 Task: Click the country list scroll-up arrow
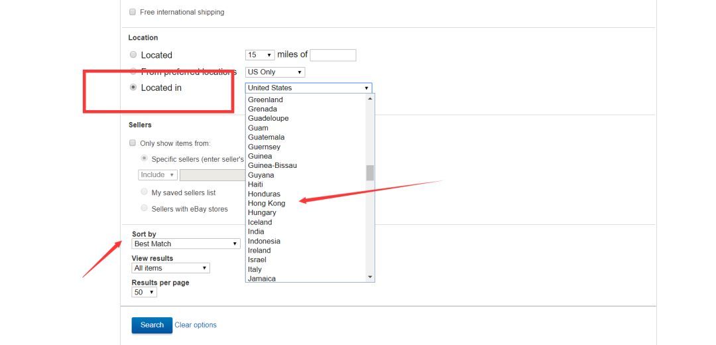pyautogui.click(x=370, y=99)
